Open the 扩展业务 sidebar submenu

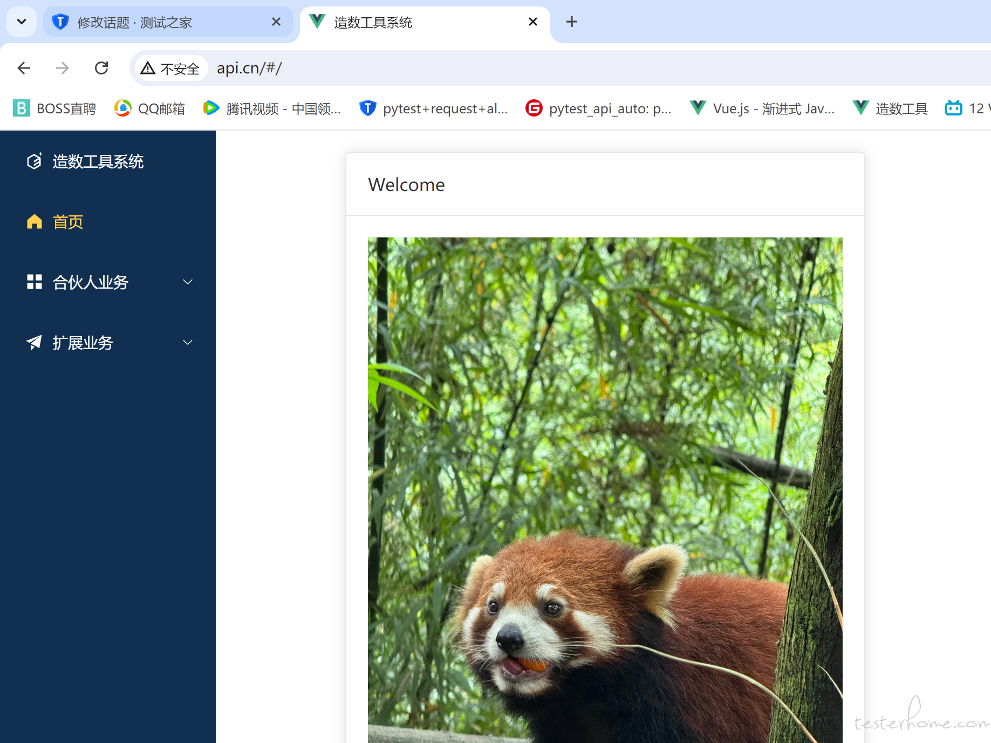click(x=108, y=343)
